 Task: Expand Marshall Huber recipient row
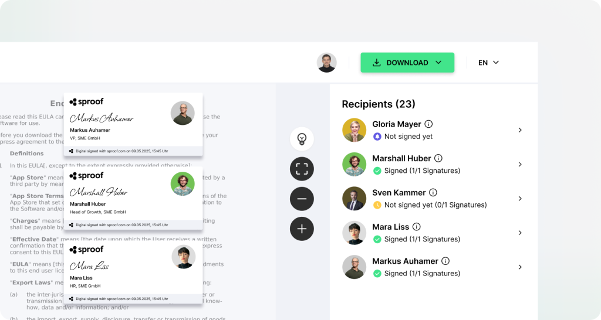click(520, 164)
